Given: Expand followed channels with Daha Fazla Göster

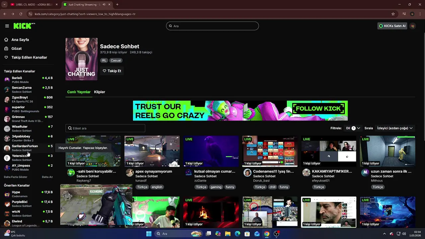Looking at the screenshot, I should pyautogui.click(x=16, y=177).
